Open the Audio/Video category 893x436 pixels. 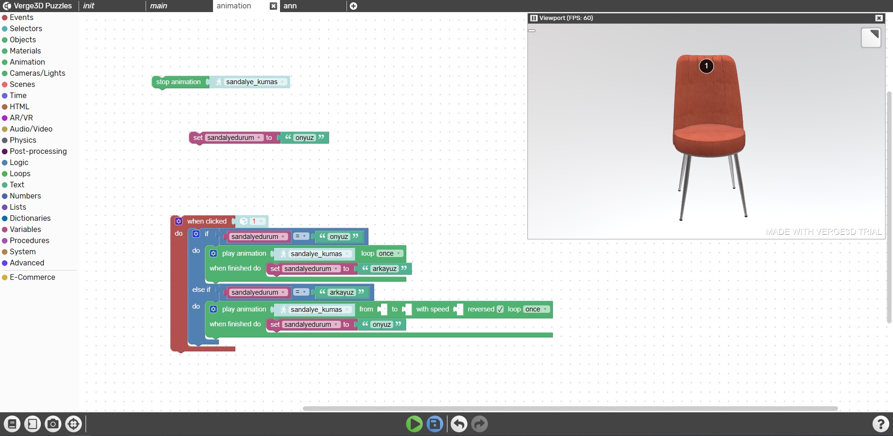(x=31, y=129)
